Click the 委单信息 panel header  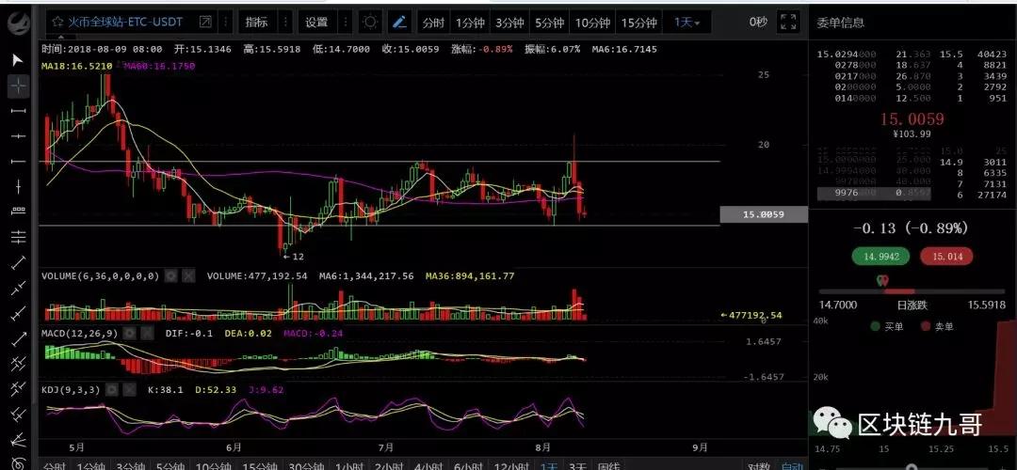[x=841, y=23]
